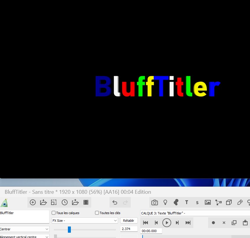Delete the current key with the X icon

224,223
